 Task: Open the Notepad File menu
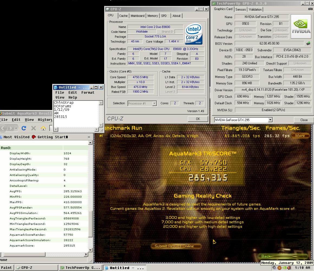tap(60, 92)
